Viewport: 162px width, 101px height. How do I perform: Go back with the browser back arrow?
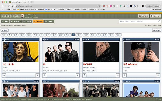2,6
